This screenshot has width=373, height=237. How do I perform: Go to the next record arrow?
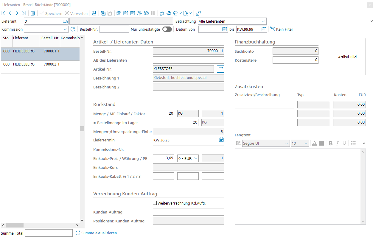coord(17,13)
